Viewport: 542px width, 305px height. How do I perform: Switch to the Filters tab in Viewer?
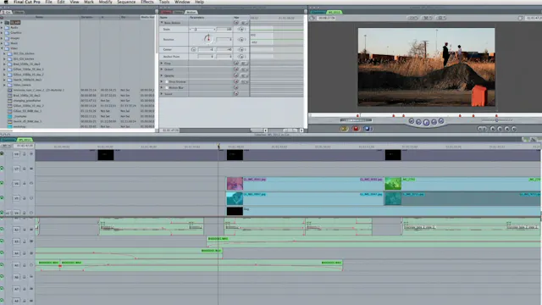tap(179, 12)
